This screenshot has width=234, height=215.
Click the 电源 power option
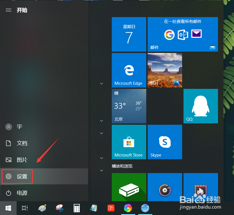(44, 193)
